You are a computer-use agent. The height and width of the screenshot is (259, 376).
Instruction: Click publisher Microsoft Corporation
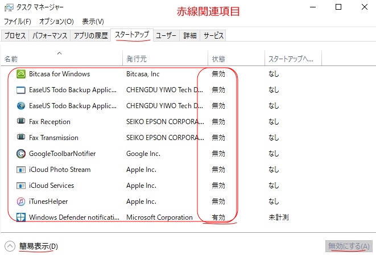click(x=159, y=217)
